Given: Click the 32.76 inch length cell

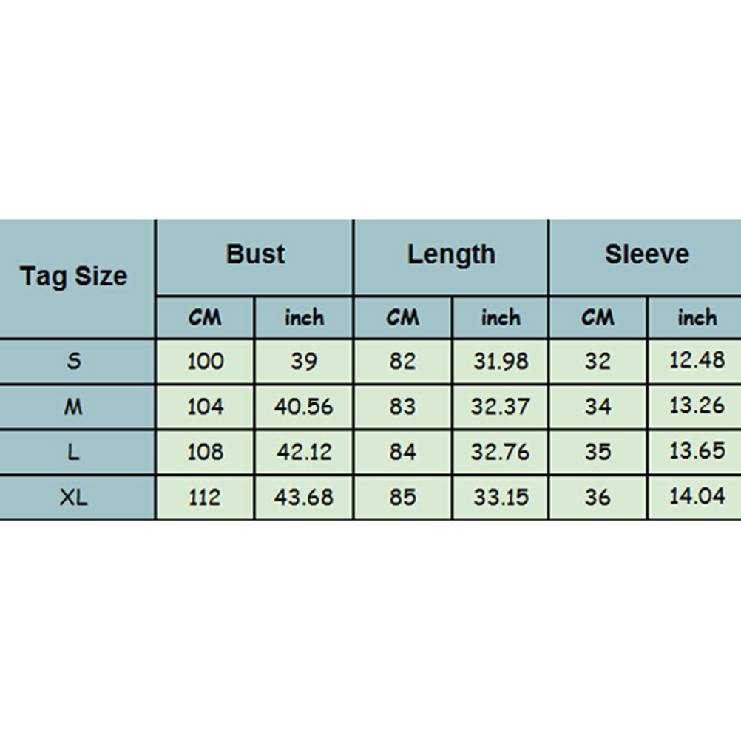Looking at the screenshot, I should pyautogui.click(x=500, y=452).
